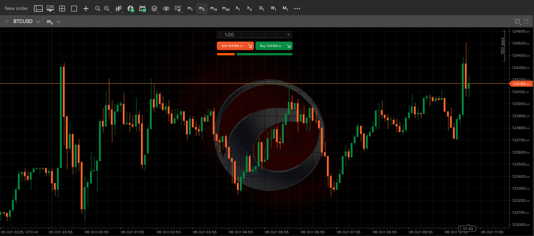Switch to the m15 timeframe
The width and height of the screenshot is (534, 236).
(213, 8)
